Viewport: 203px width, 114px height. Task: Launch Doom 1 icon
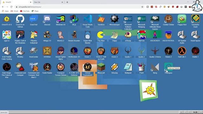[88, 51]
